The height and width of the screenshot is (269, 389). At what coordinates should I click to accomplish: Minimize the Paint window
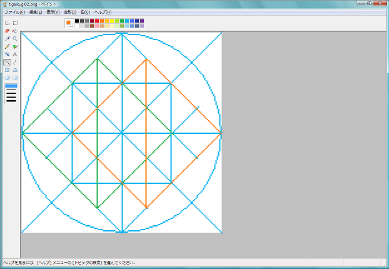[361, 4]
